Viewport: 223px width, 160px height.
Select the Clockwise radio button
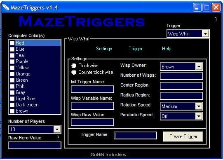tap(74, 66)
